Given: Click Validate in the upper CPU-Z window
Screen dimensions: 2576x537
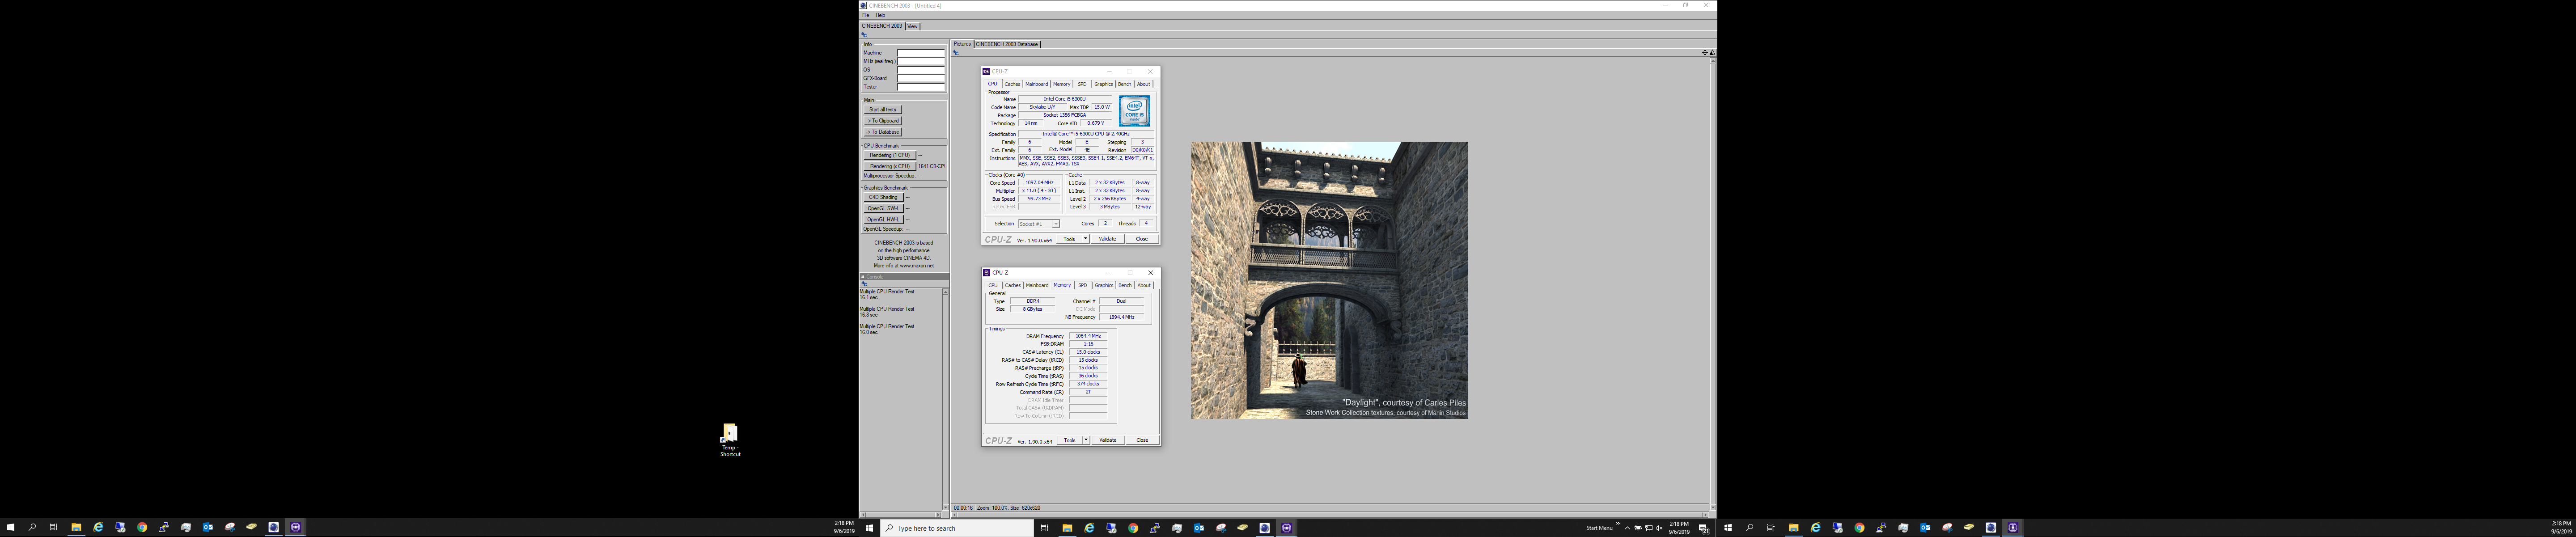Looking at the screenshot, I should (x=1108, y=239).
